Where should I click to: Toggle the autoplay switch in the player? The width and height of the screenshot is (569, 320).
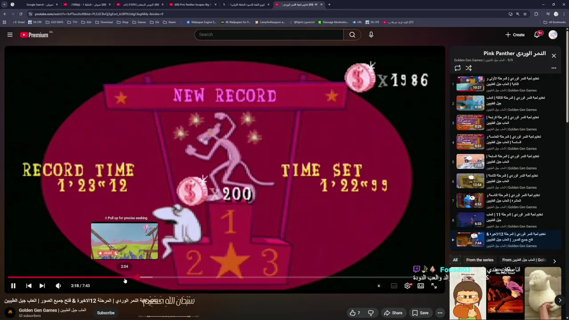[x=379, y=286]
